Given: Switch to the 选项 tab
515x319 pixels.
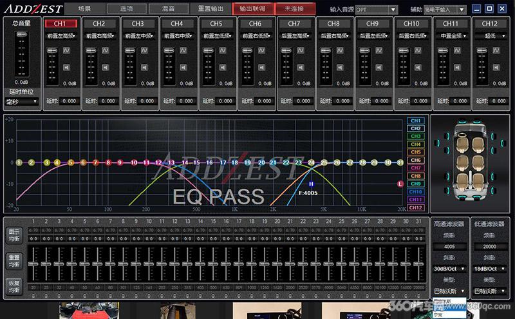Looking at the screenshot, I should pyautogui.click(x=126, y=9).
